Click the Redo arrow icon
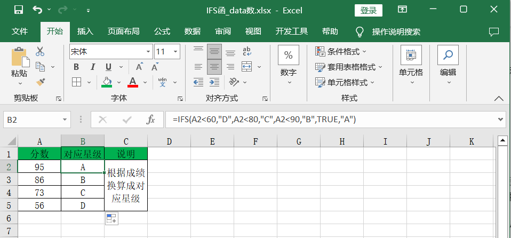 tap(63, 10)
